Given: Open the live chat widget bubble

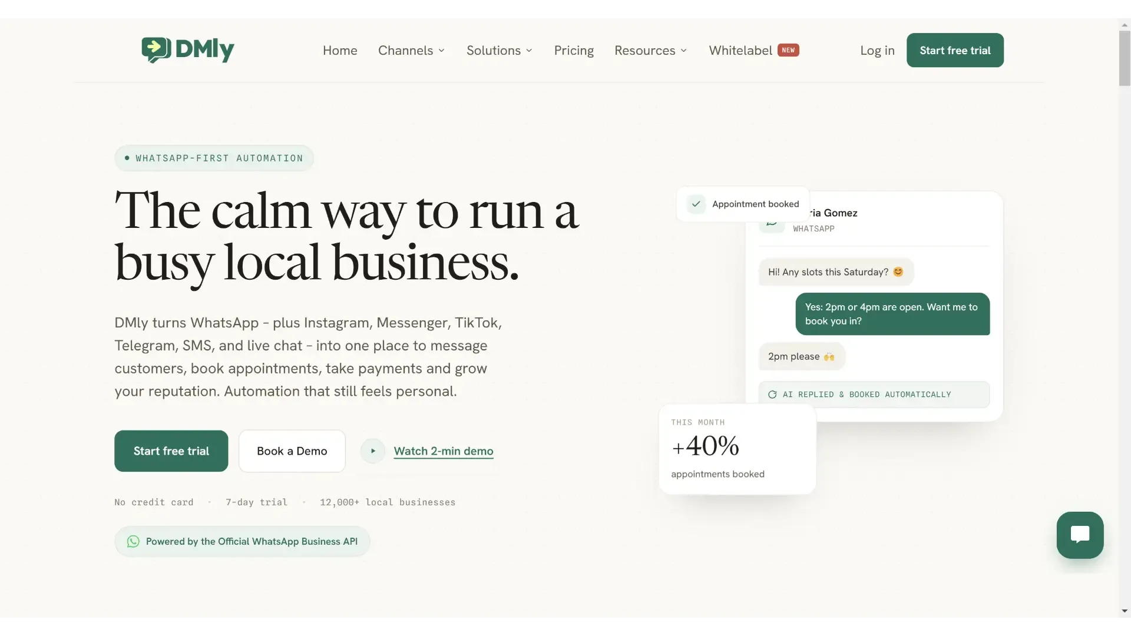Looking at the screenshot, I should [x=1080, y=535].
